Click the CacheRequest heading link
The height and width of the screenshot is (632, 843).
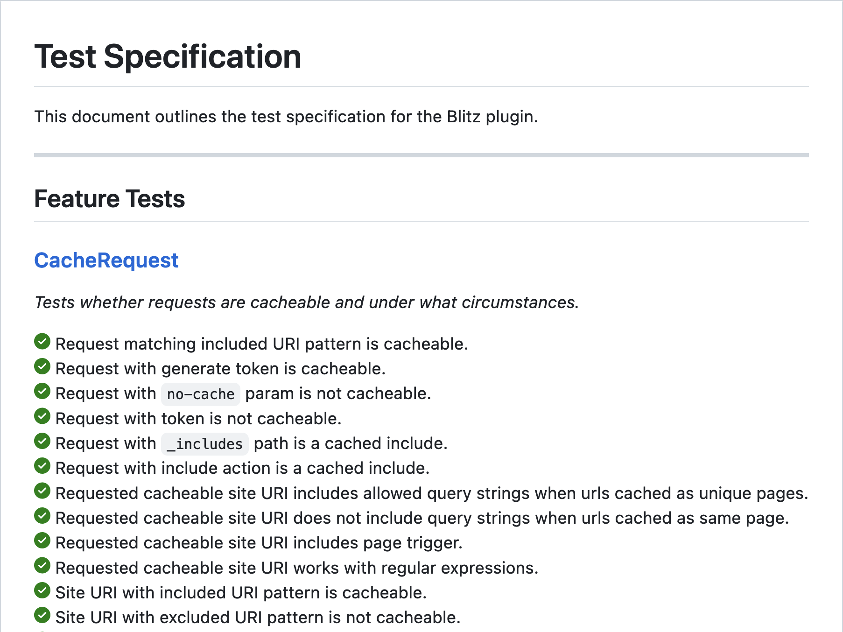point(106,260)
